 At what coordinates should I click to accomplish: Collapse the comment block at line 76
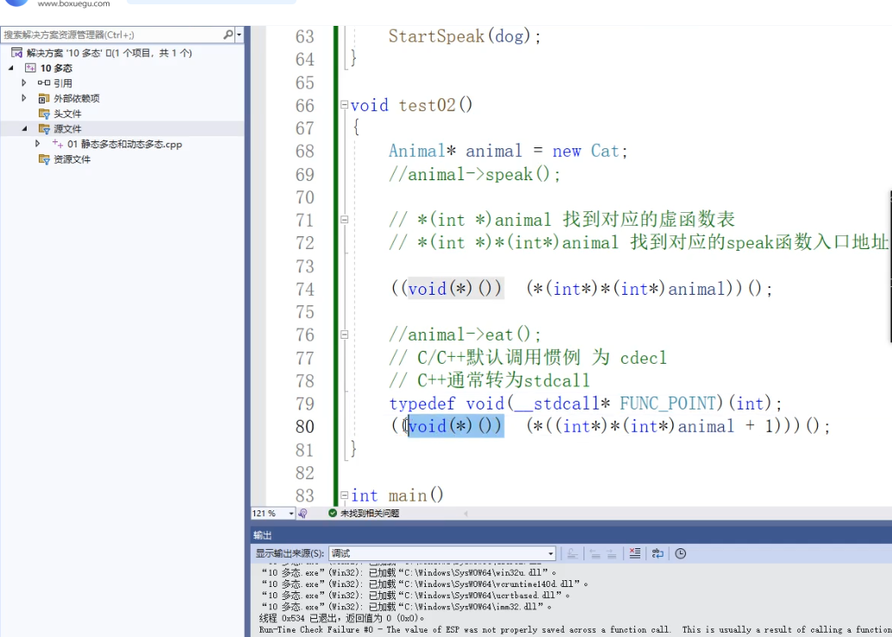(344, 334)
